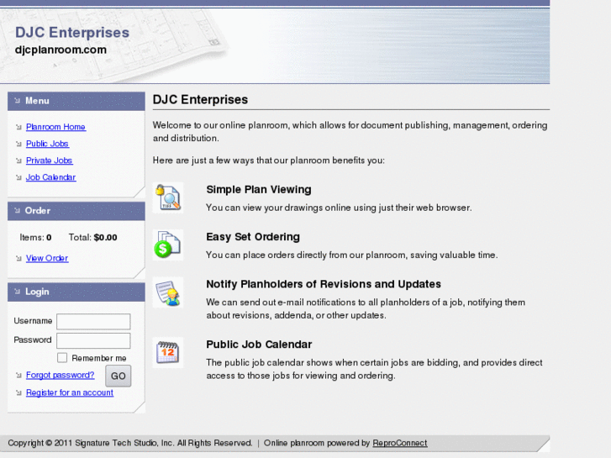This screenshot has width=611, height=458.
Task: Click the bullet arrow beside Public Jobs
Action: (x=18, y=144)
